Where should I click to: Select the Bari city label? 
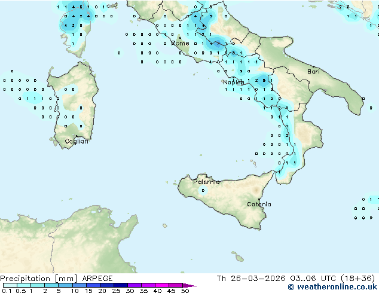[313, 71]
